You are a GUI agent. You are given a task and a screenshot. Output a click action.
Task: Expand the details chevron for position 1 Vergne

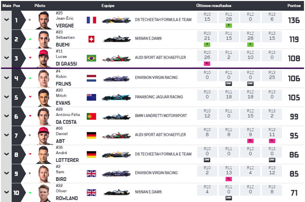pos(7,20)
